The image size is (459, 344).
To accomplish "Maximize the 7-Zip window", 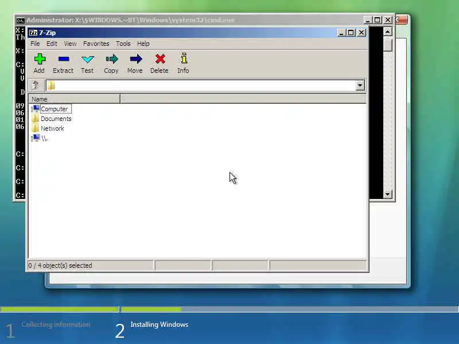I will (351, 33).
